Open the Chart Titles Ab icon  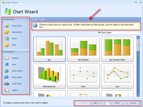pos(7,84)
